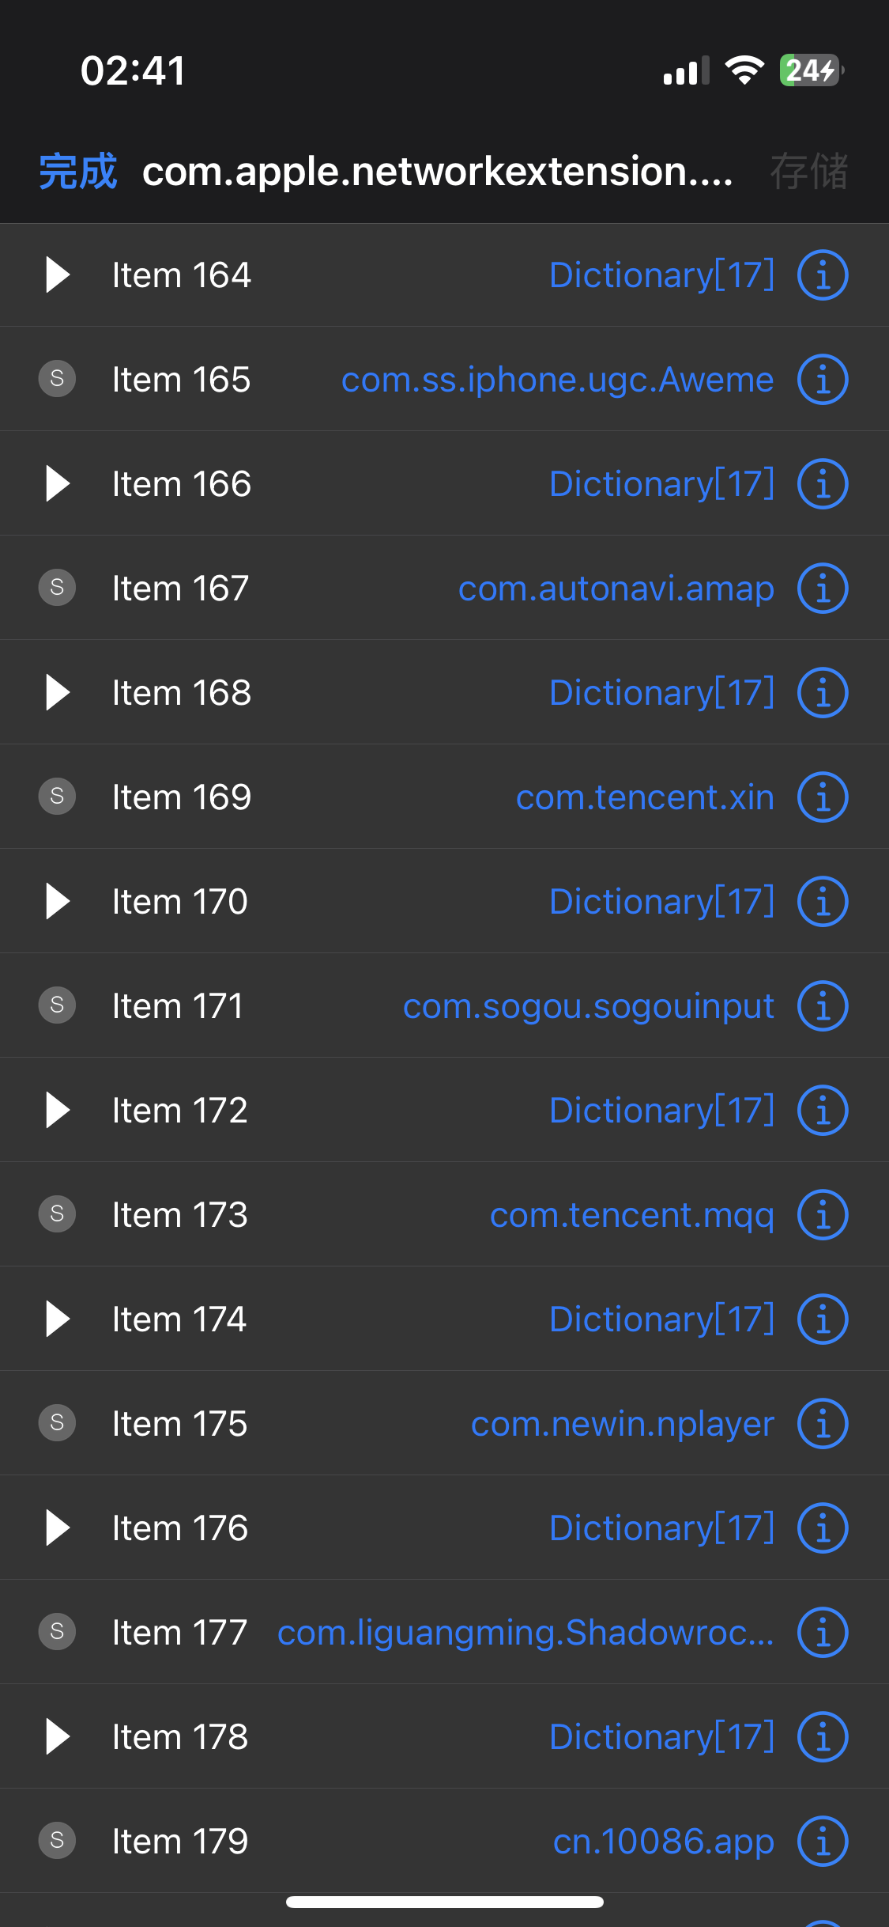Tap the Wi-Fi status icon
This screenshot has height=1927, width=889.
tap(744, 70)
